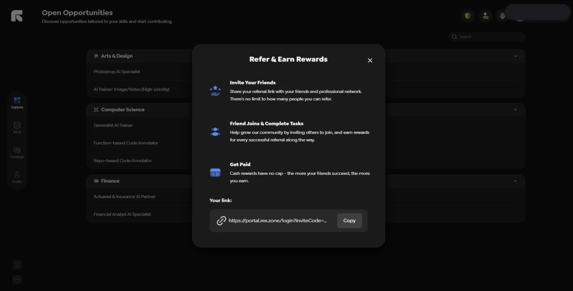The width and height of the screenshot is (573, 291).
Task: Click the Search field in the background page
Action: pos(487,37)
